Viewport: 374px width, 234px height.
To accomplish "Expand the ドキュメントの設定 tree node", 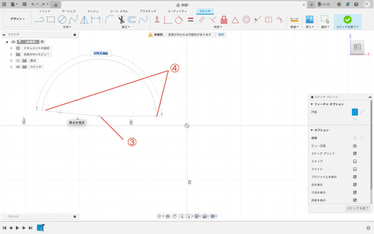I will click(x=12, y=48).
